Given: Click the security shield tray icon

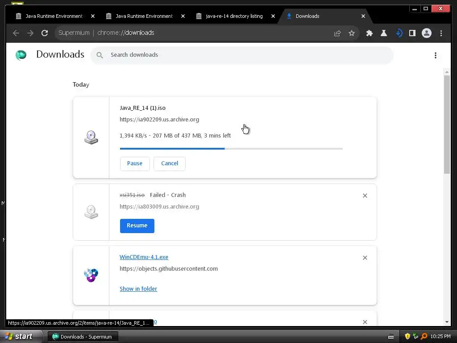Looking at the screenshot, I should click(407, 337).
